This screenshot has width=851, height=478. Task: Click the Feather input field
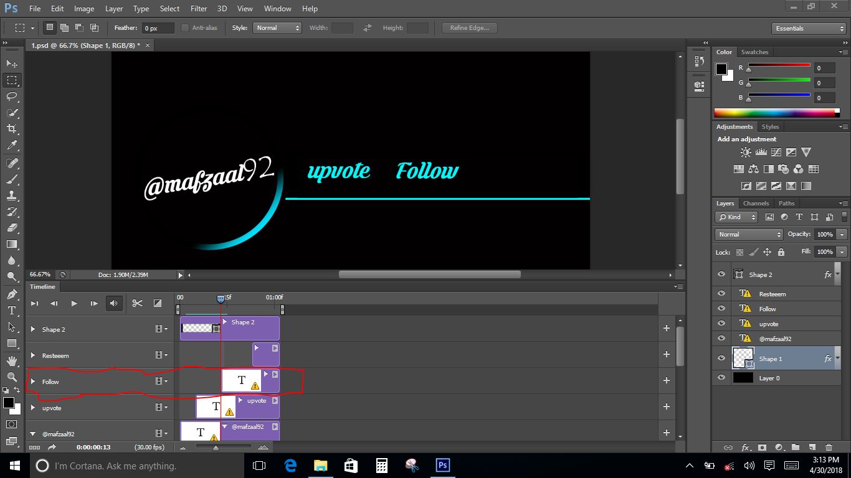pyautogui.click(x=158, y=28)
